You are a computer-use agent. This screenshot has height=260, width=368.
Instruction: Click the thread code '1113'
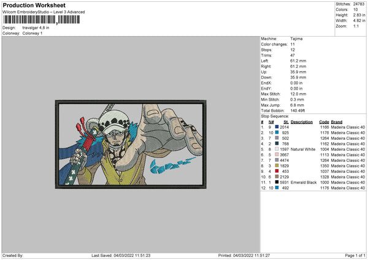click(x=324, y=155)
